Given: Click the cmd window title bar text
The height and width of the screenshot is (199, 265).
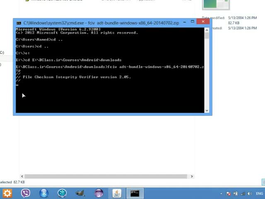Looking at the screenshot, I should tap(101, 23).
